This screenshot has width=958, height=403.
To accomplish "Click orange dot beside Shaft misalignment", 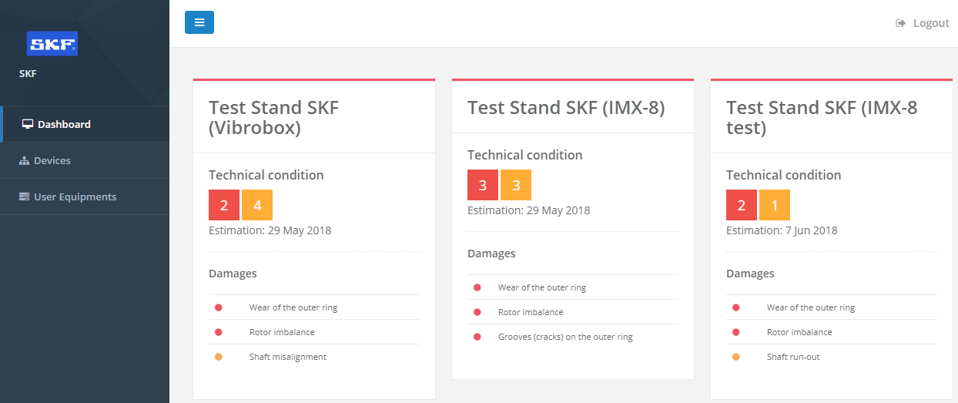I will 219,357.
